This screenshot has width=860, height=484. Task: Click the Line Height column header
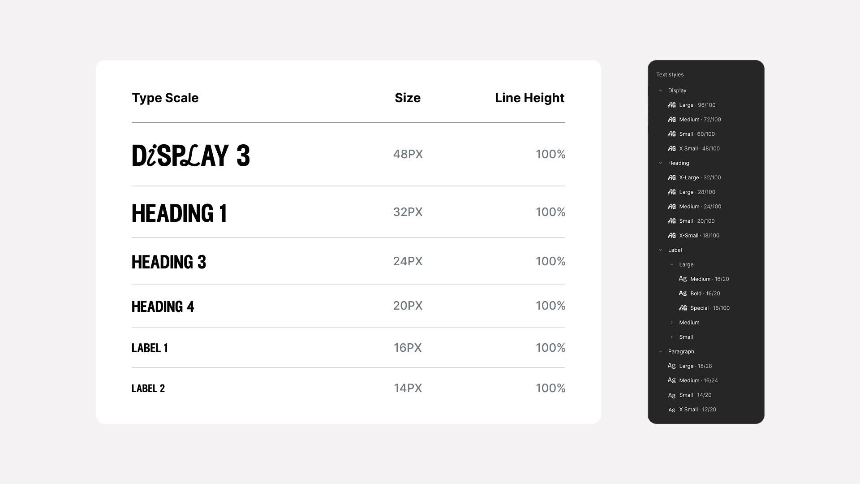tap(530, 98)
